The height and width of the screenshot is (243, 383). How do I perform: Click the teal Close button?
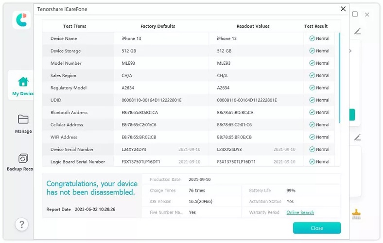tap(317, 228)
